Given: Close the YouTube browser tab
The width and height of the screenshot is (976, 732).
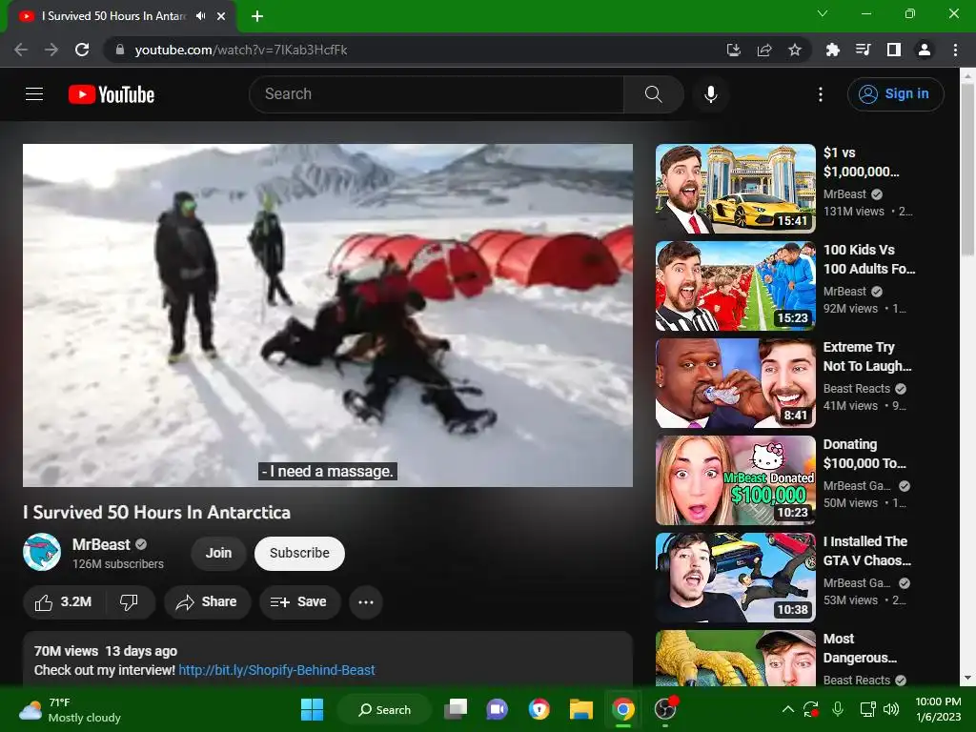Looking at the screenshot, I should pos(221,16).
